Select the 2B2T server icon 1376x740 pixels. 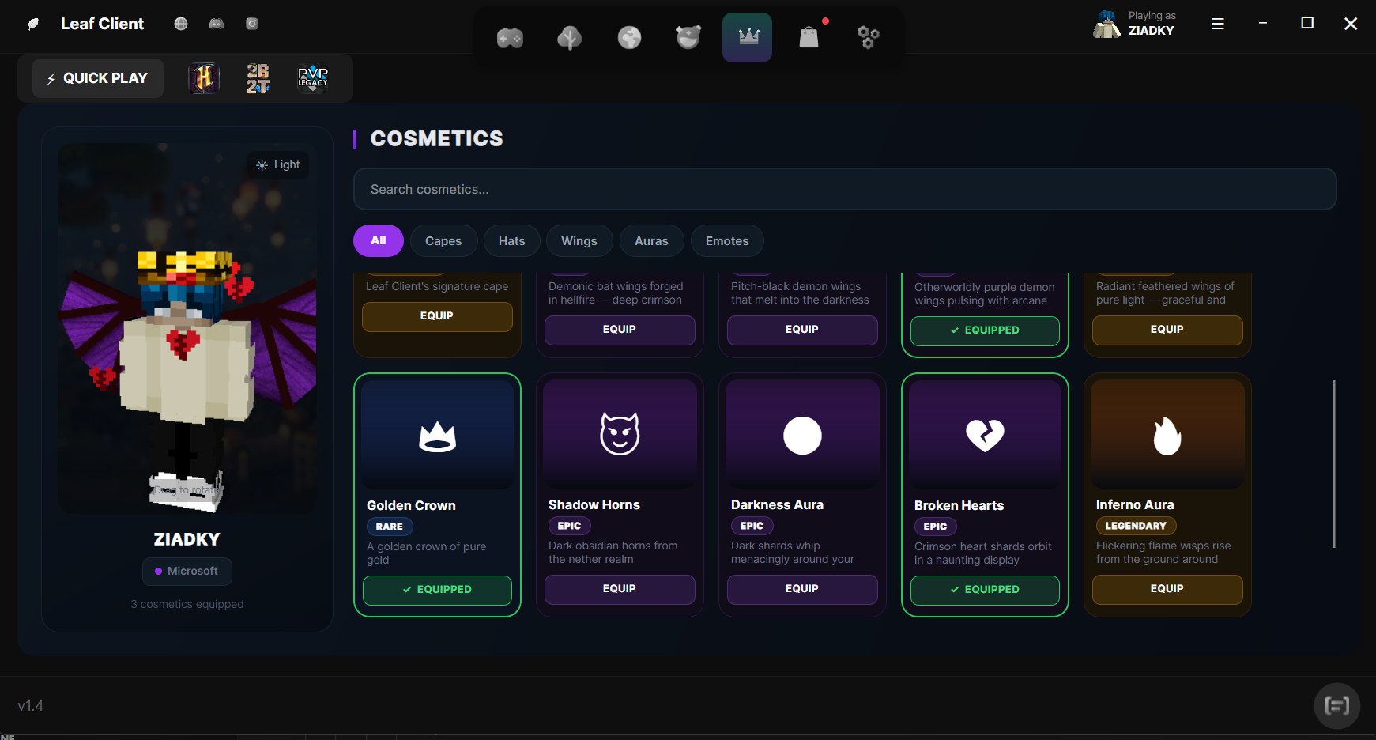258,78
